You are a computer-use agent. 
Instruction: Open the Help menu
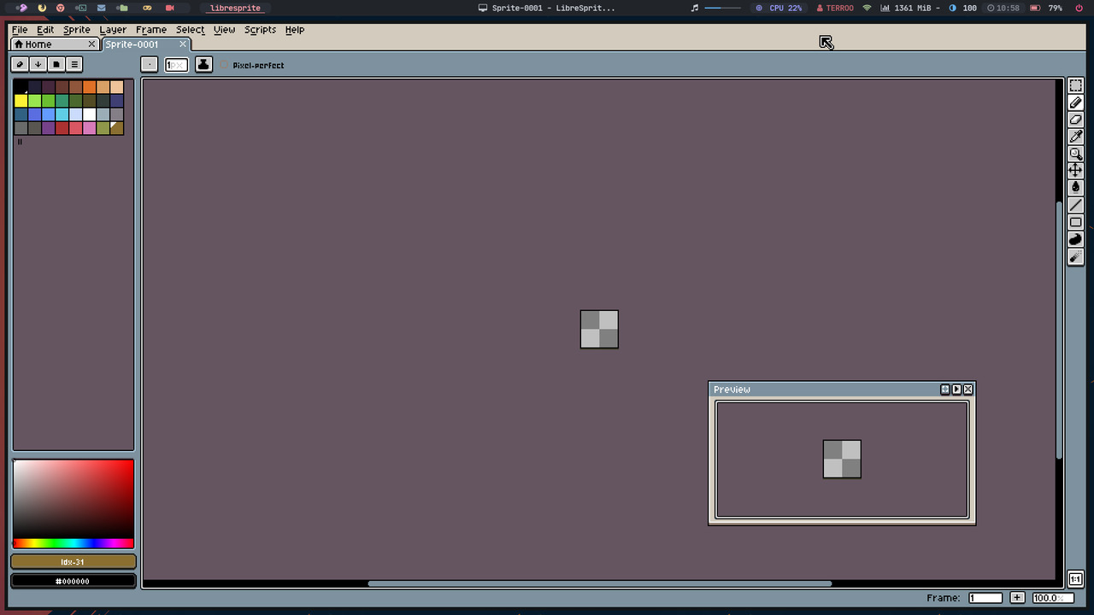click(295, 30)
